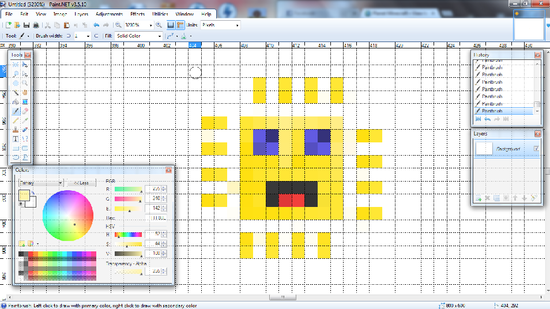Image resolution: width=550 pixels, height=309 pixels.
Task: Increase brush width with plus button
Action: tap(96, 36)
